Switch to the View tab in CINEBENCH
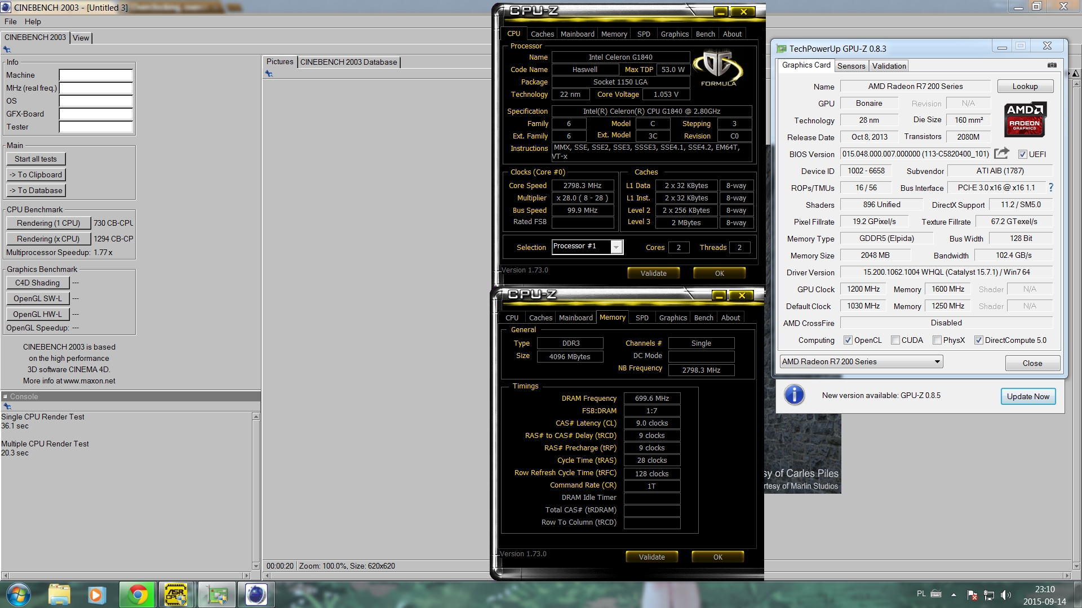 click(x=81, y=38)
